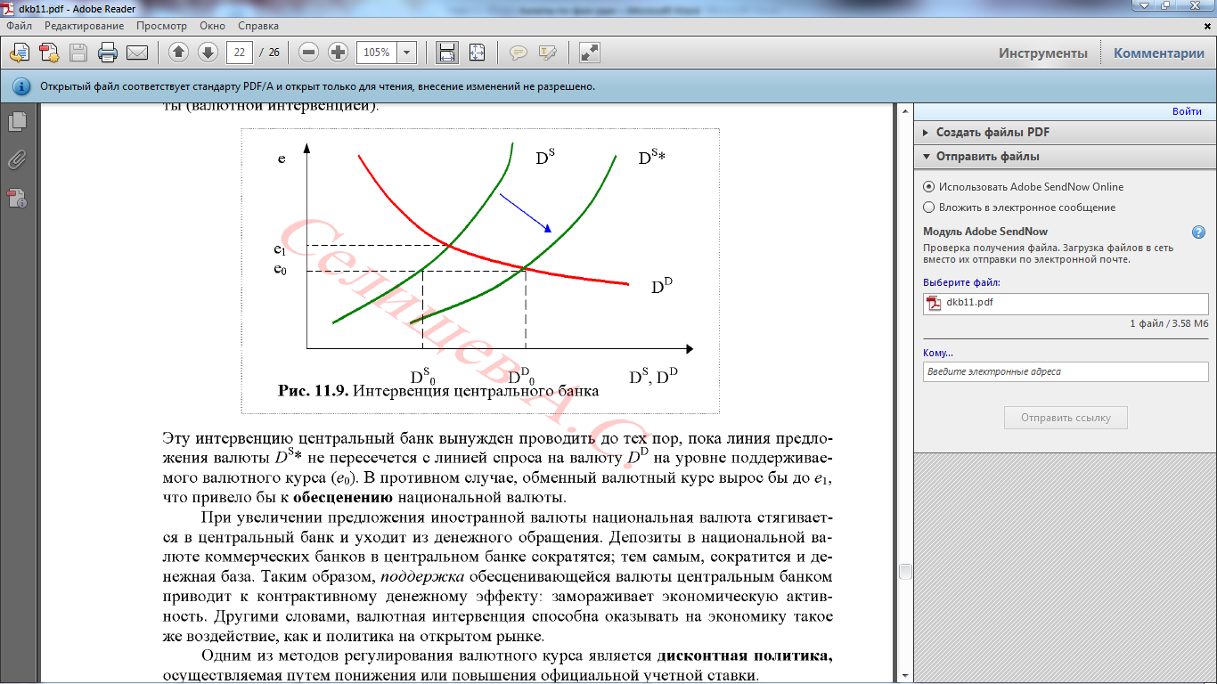Click the Выберите файл link
The width and height of the screenshot is (1217, 684).
coord(961,282)
